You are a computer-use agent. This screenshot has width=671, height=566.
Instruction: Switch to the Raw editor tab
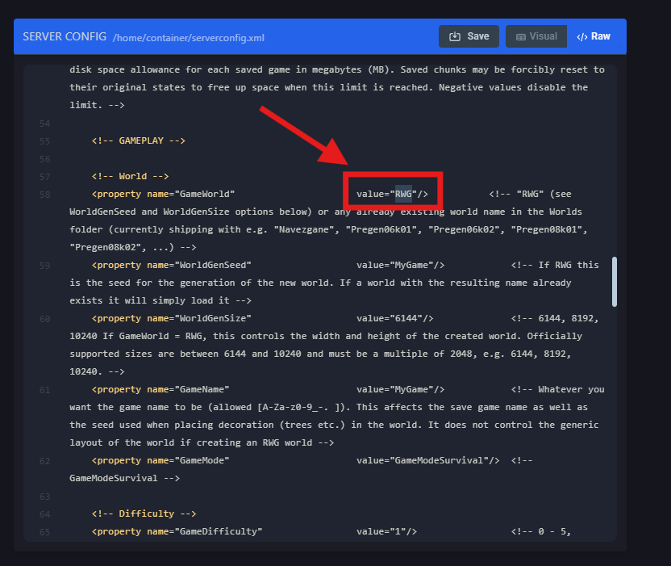pos(594,36)
